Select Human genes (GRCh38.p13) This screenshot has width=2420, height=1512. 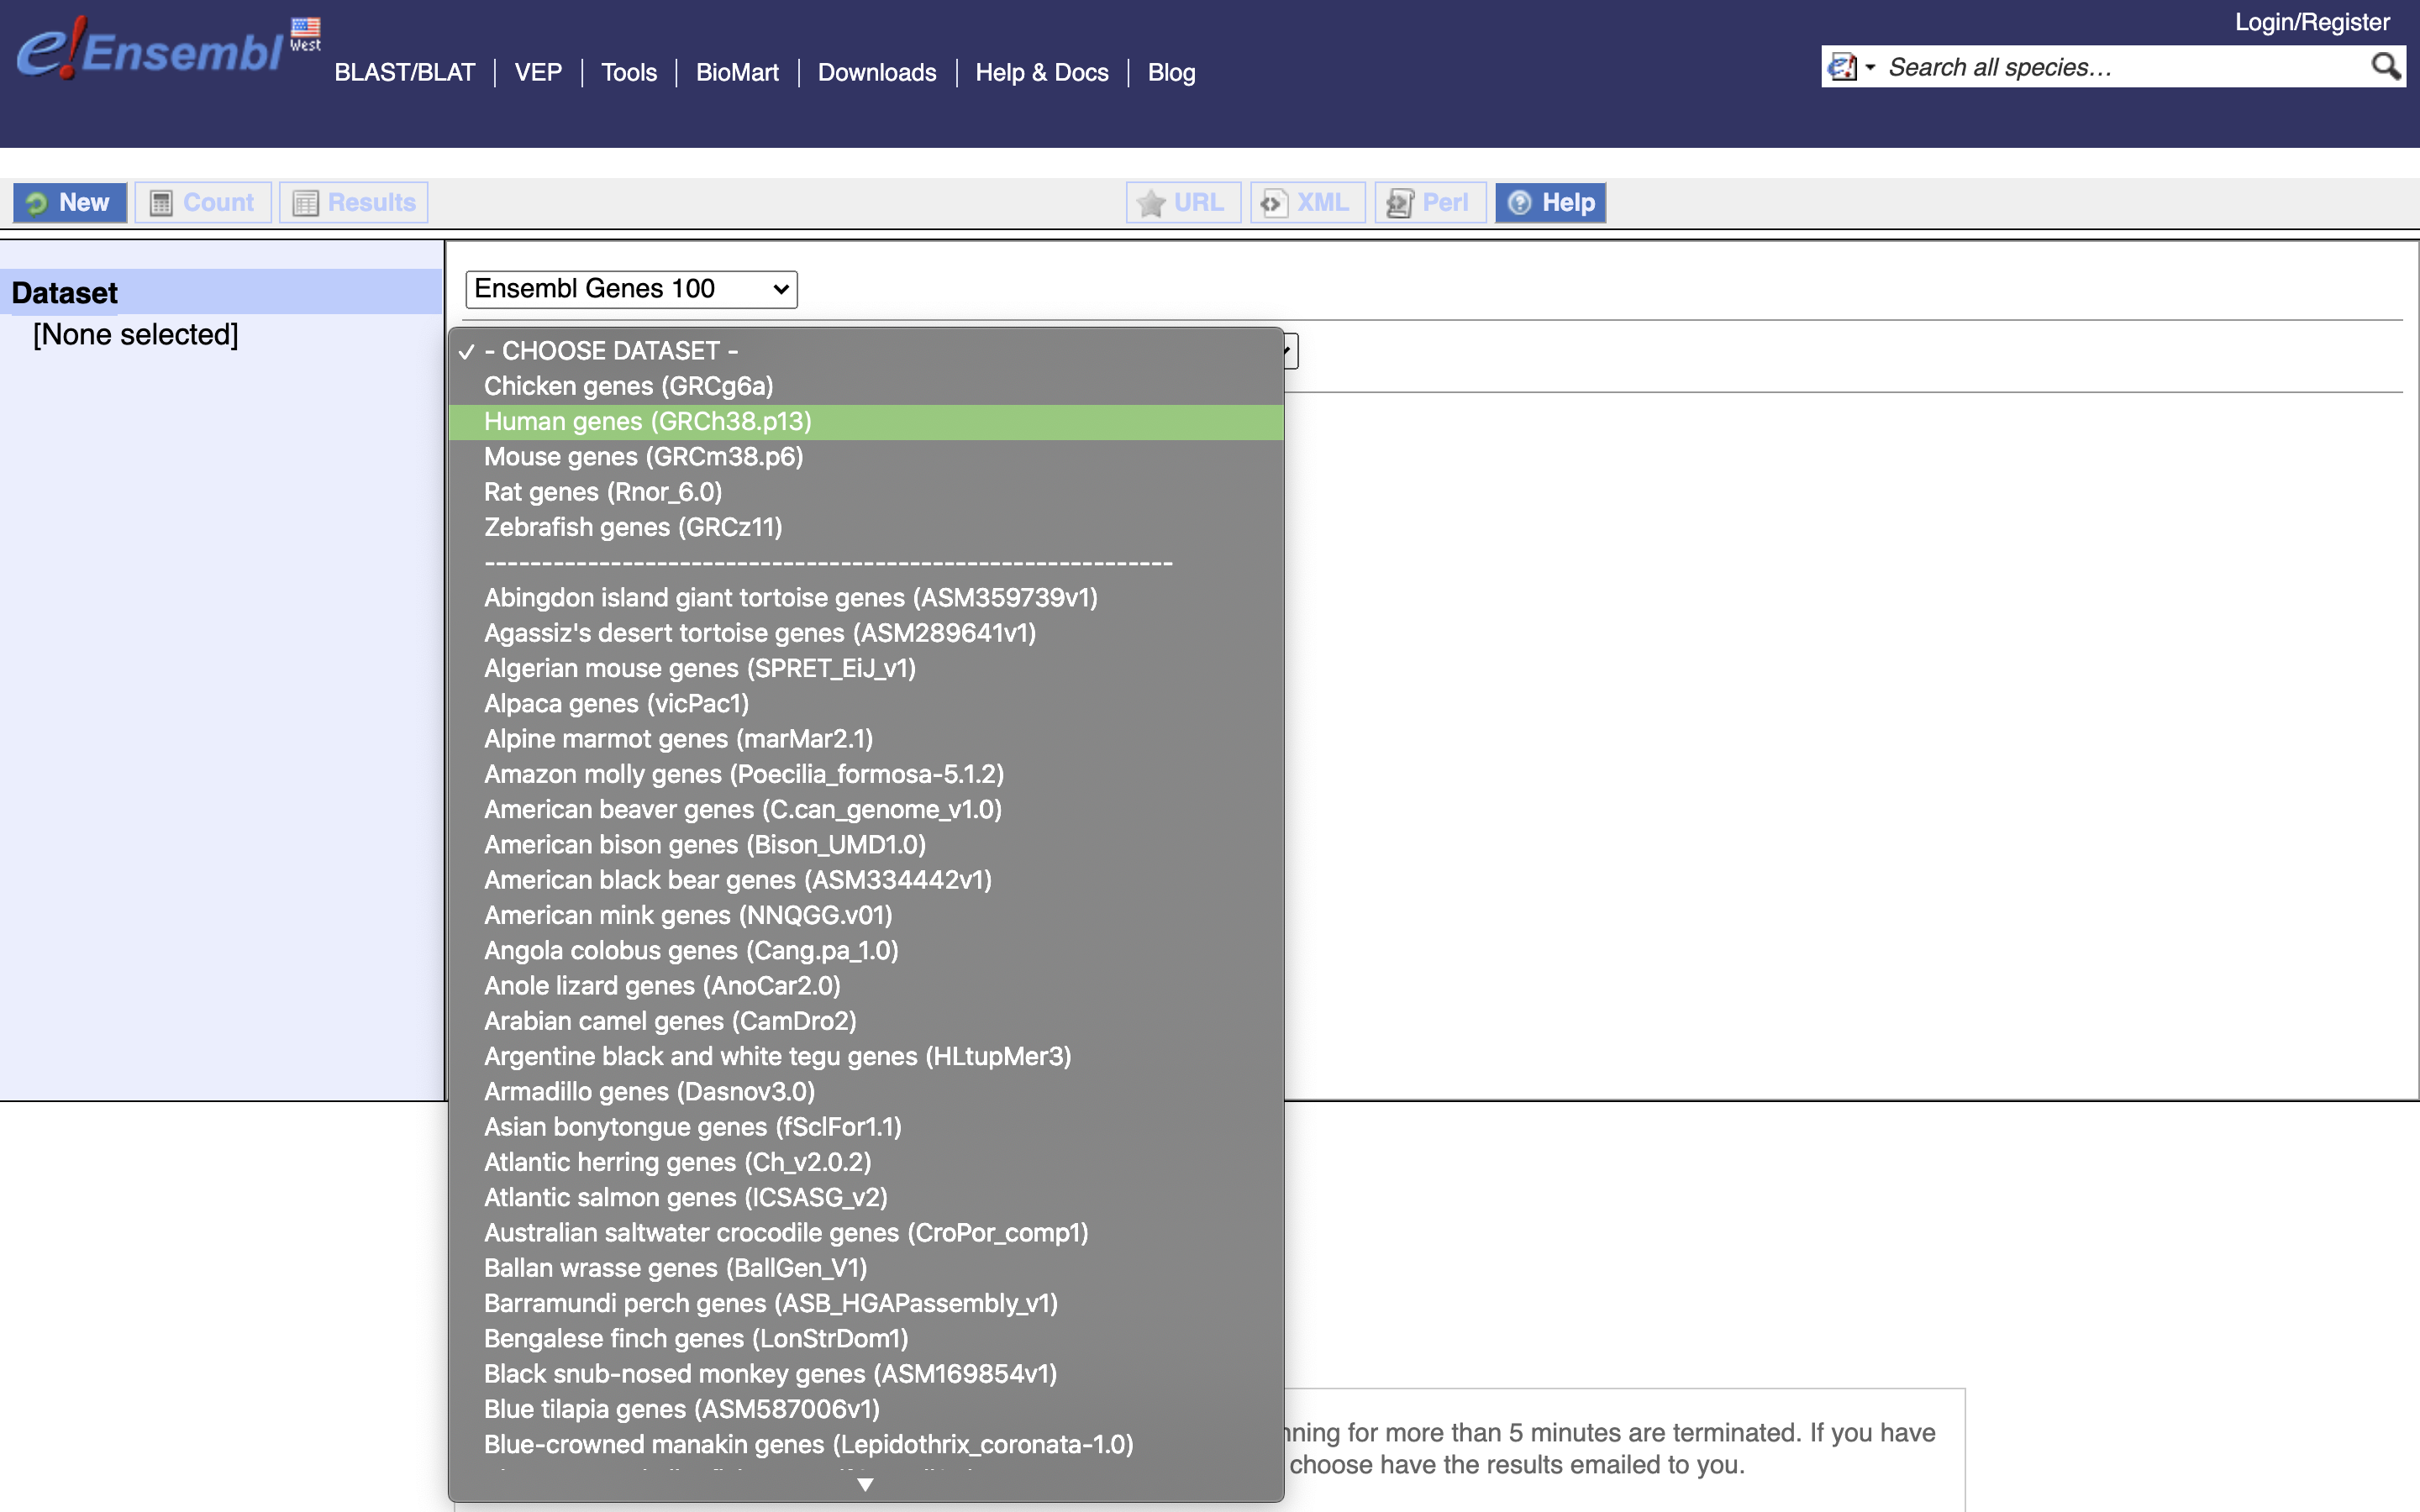click(866, 422)
